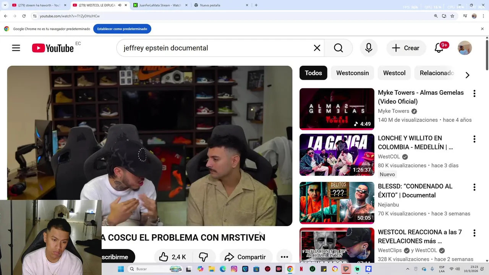Open Microsoft Edge from the taskbar
489x275 pixels.
click(x=223, y=269)
